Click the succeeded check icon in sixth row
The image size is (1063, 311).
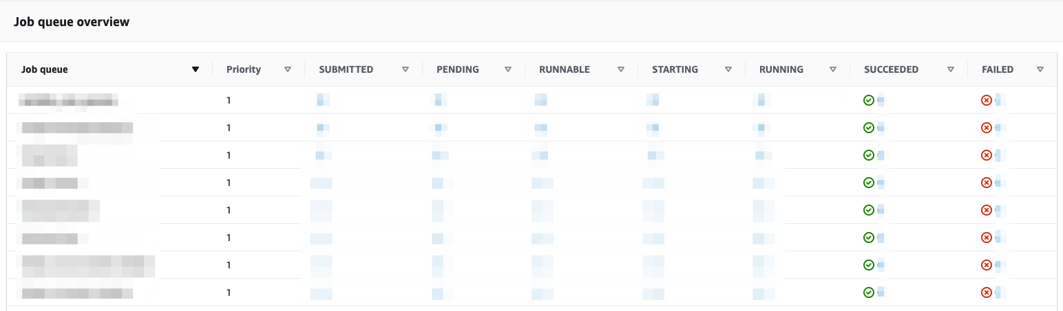(869, 238)
